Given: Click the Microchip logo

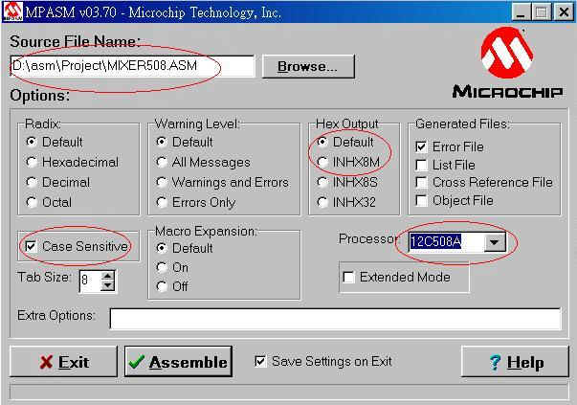Looking at the screenshot, I should tap(507, 63).
